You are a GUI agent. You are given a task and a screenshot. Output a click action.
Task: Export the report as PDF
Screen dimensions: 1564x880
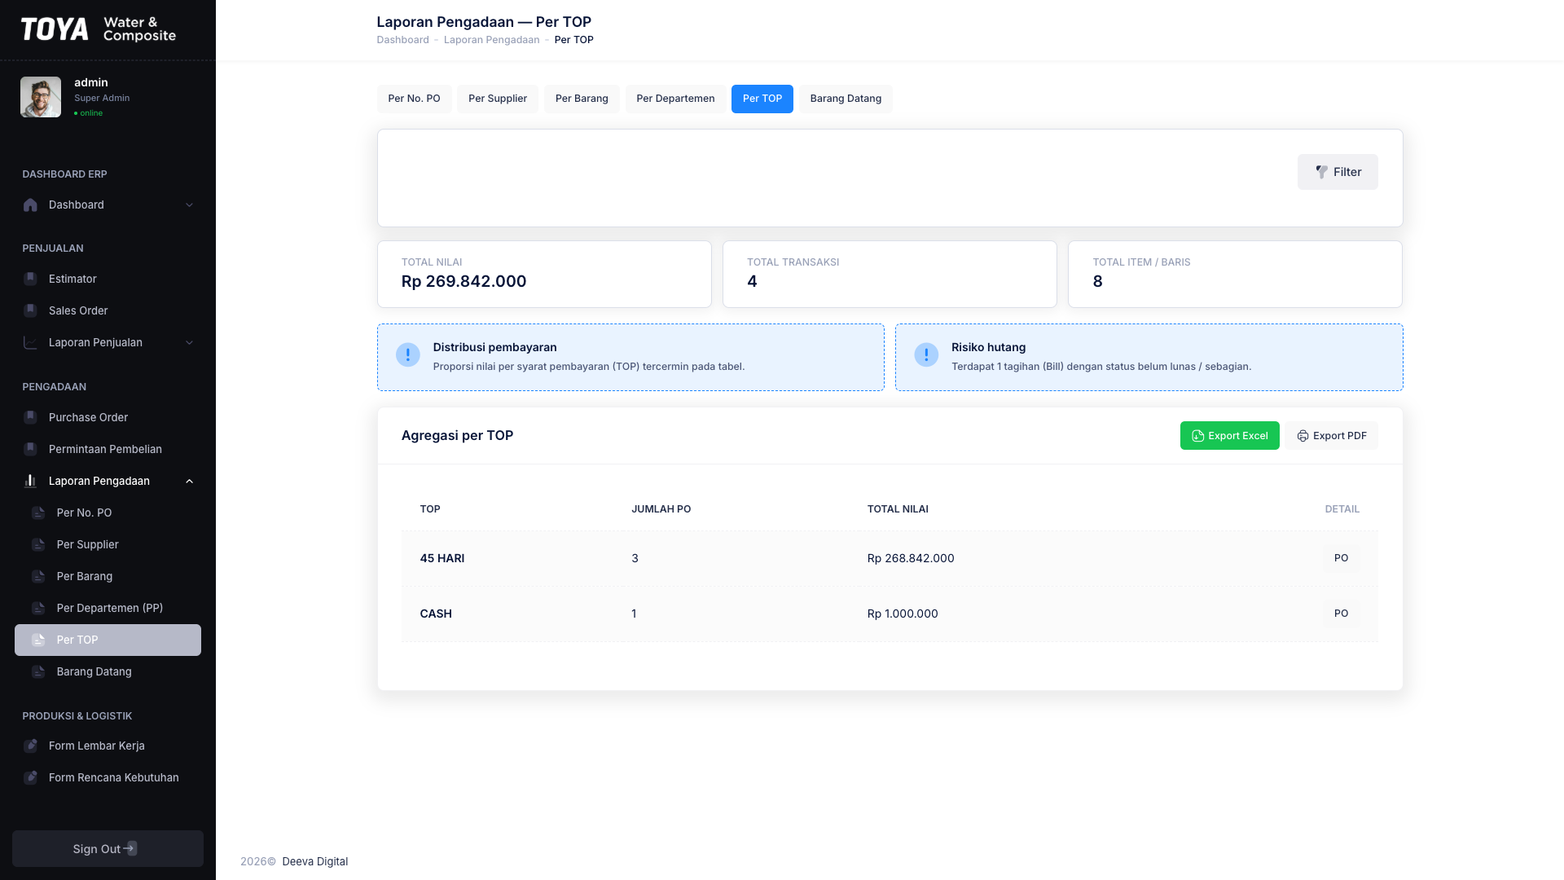(x=1332, y=436)
